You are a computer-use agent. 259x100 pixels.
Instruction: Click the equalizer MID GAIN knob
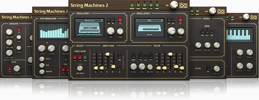(9, 42)
